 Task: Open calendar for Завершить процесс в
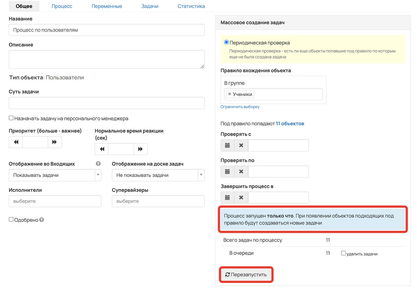(228, 197)
